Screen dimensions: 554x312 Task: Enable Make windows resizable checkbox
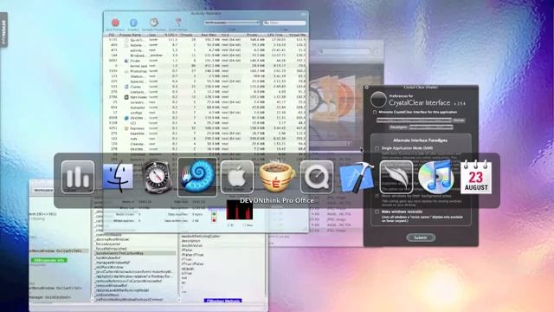377,211
